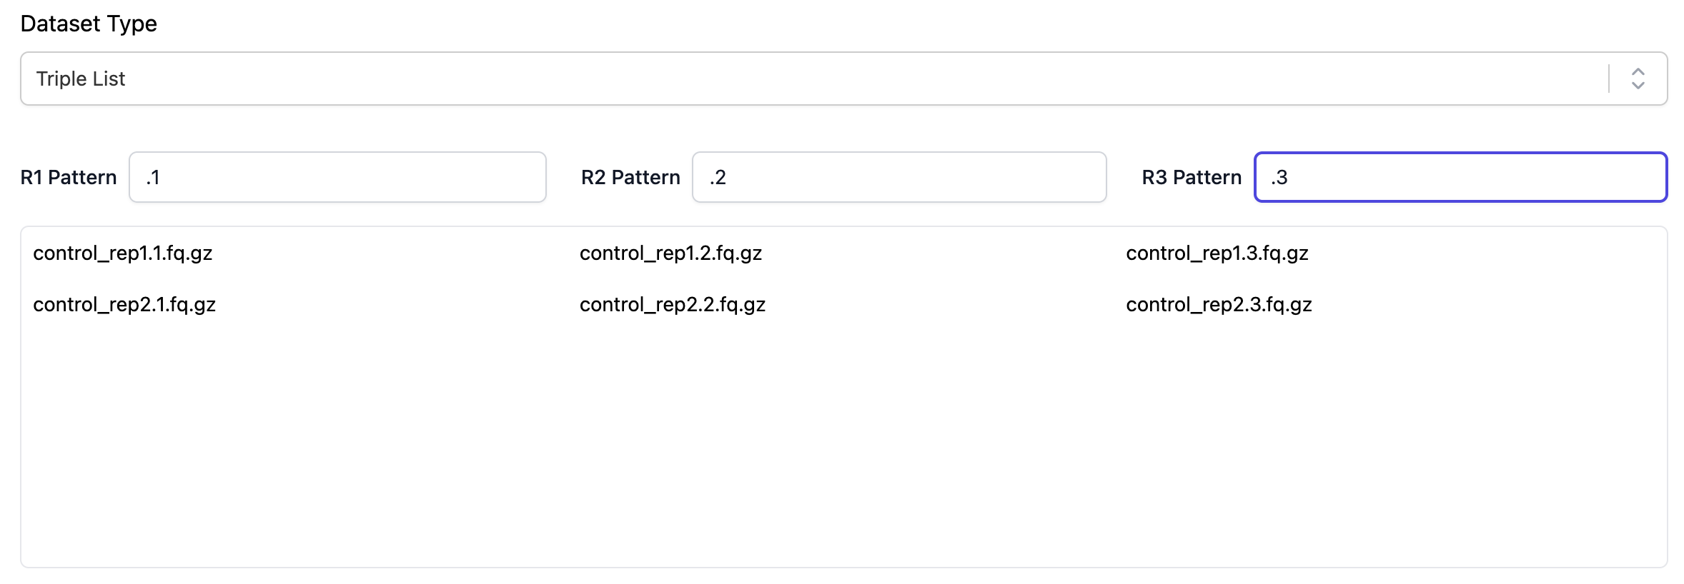Click the R2 Pattern label
Viewport: 1684px width, 584px height.
[630, 177]
